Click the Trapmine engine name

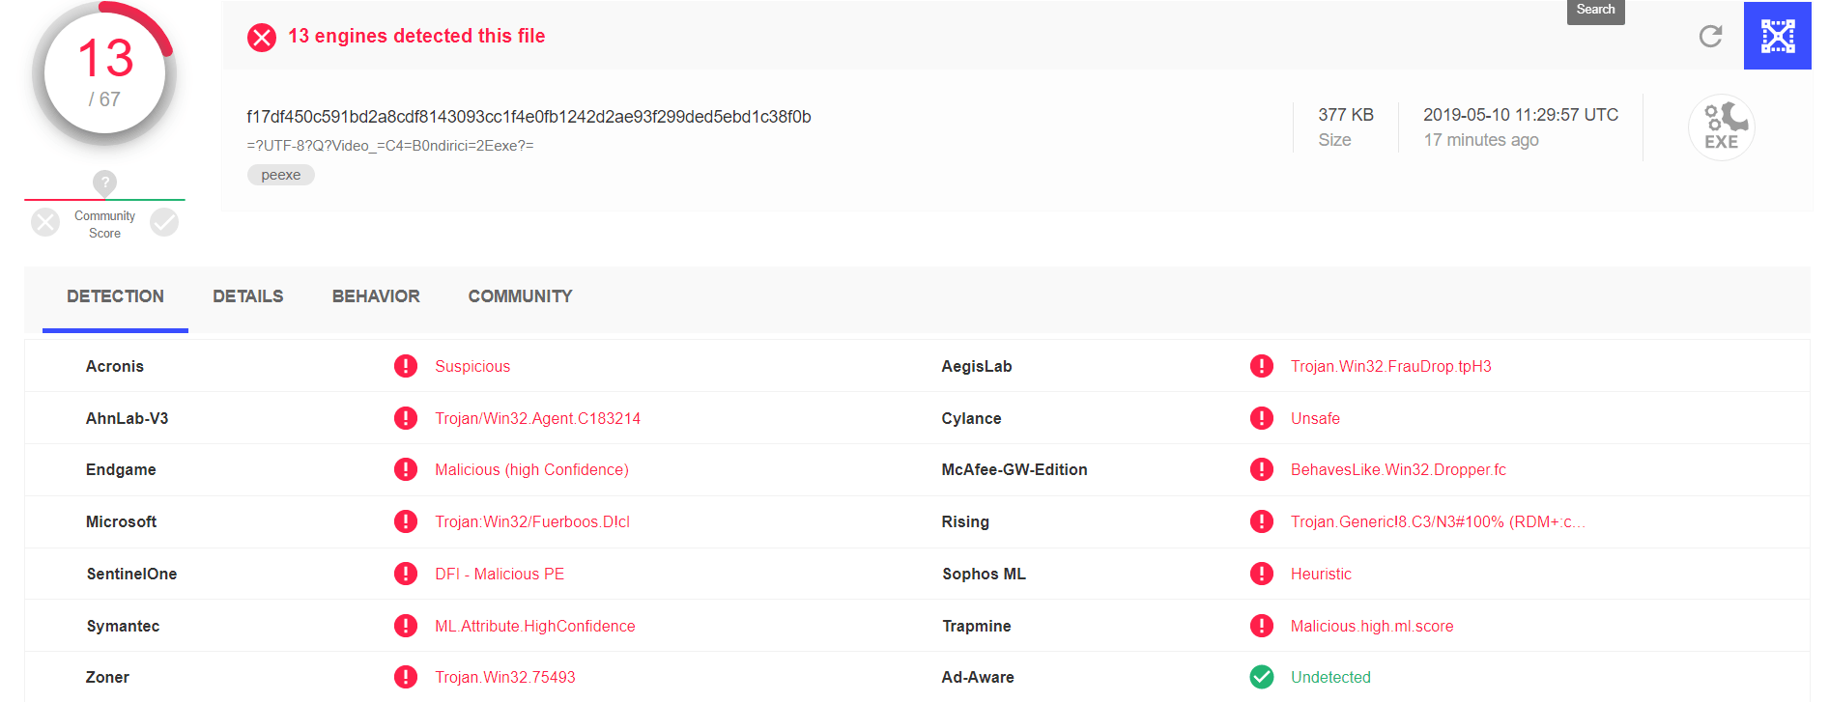coord(977,626)
